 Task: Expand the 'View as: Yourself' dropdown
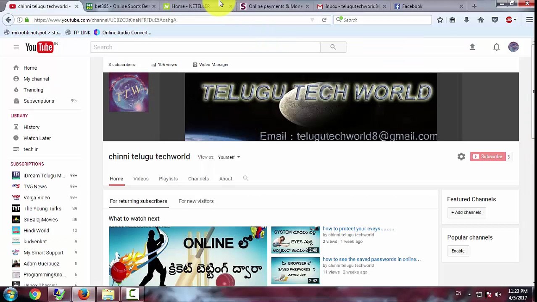coord(229,157)
